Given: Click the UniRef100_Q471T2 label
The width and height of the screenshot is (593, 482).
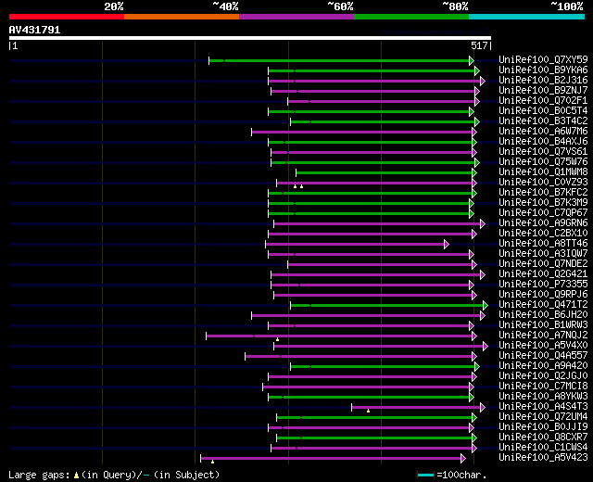Looking at the screenshot, I should pyautogui.click(x=543, y=305).
